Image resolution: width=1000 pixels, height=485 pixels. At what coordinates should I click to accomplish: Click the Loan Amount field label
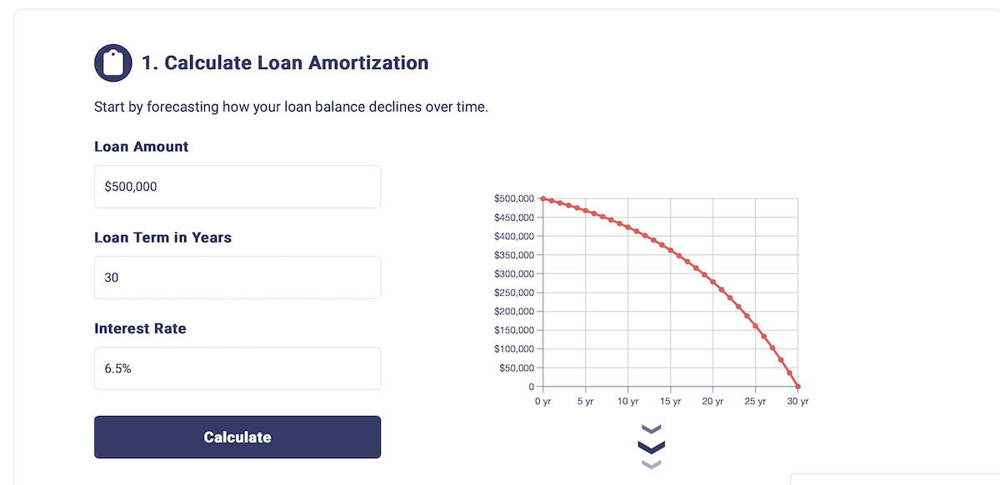click(x=142, y=147)
